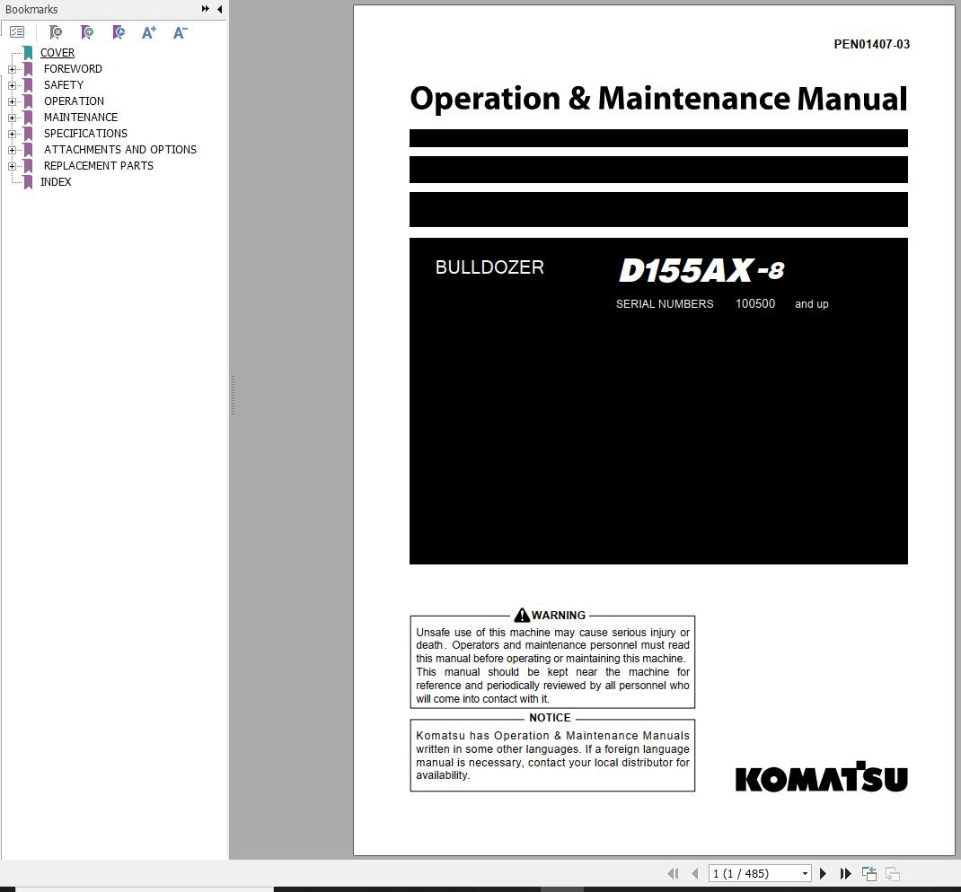The width and height of the screenshot is (961, 892).
Task: Jump to the last page
Action: (x=845, y=872)
